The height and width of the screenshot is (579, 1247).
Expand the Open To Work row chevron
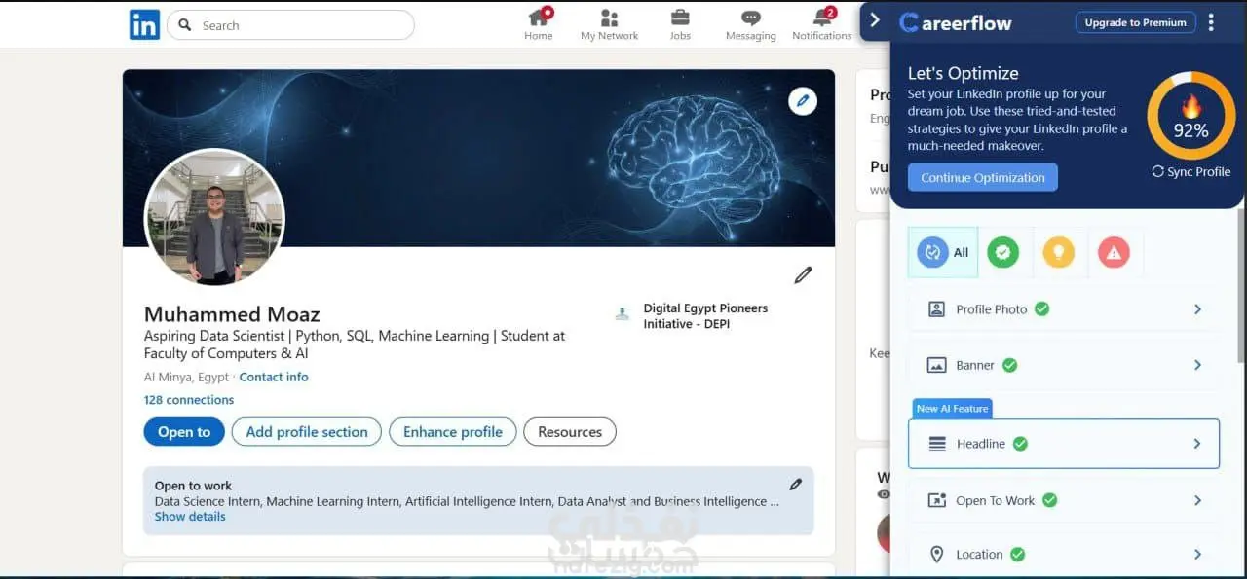coord(1197,500)
